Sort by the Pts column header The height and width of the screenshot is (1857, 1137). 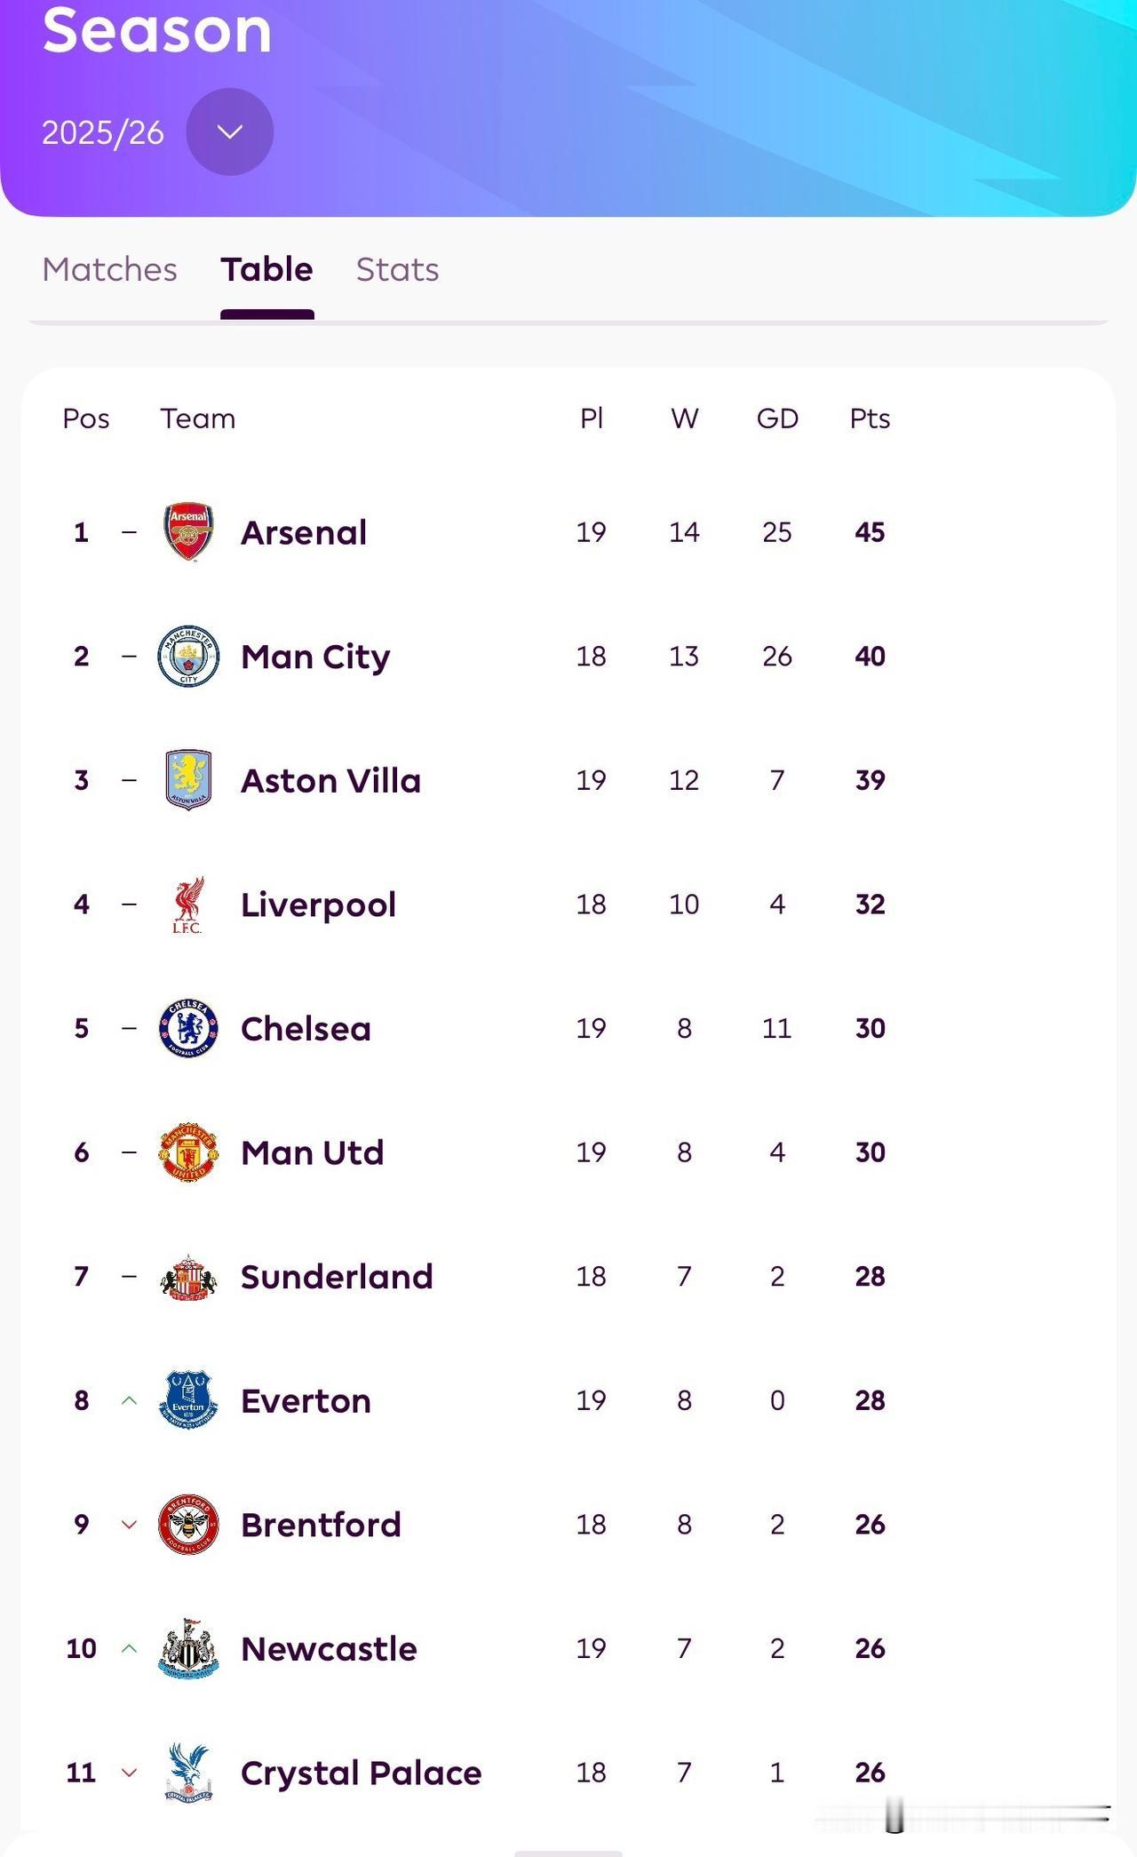pyautogui.click(x=870, y=418)
